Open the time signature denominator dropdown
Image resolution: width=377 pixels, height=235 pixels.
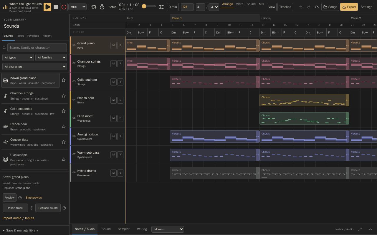coord(214,7)
